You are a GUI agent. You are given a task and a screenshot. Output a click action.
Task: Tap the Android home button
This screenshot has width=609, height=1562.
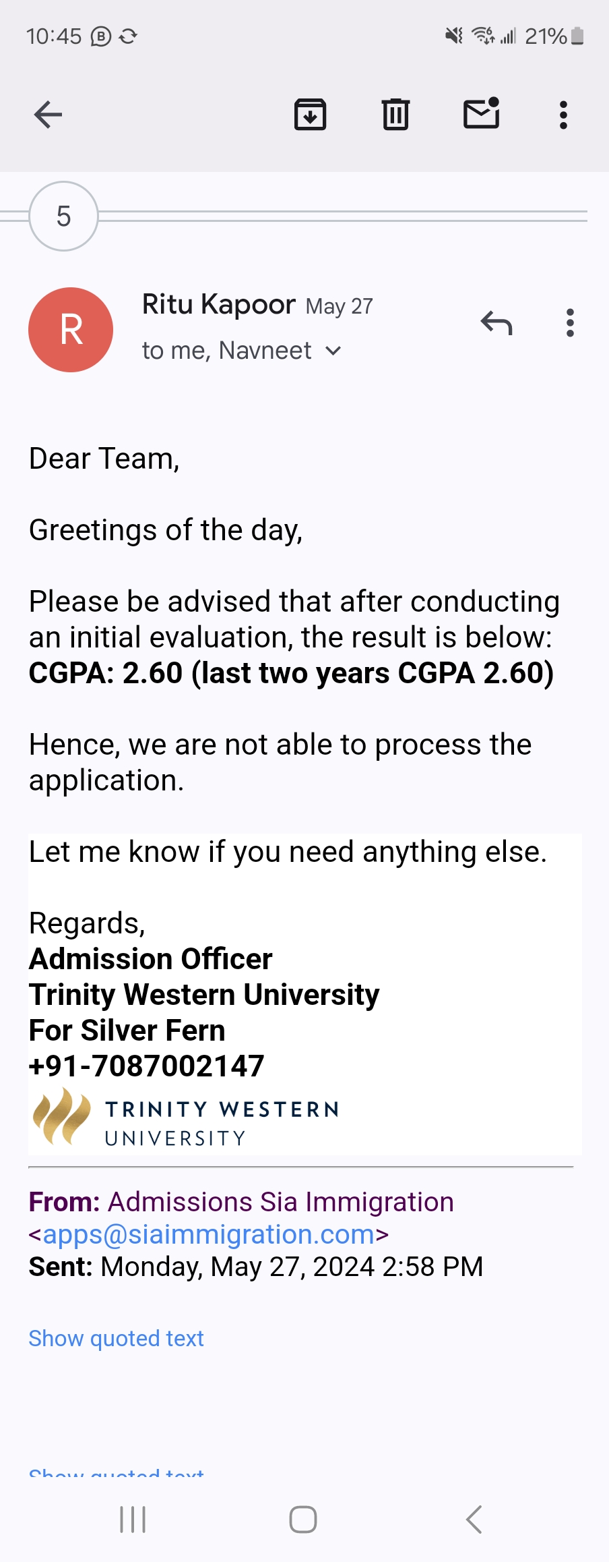[x=303, y=1520]
